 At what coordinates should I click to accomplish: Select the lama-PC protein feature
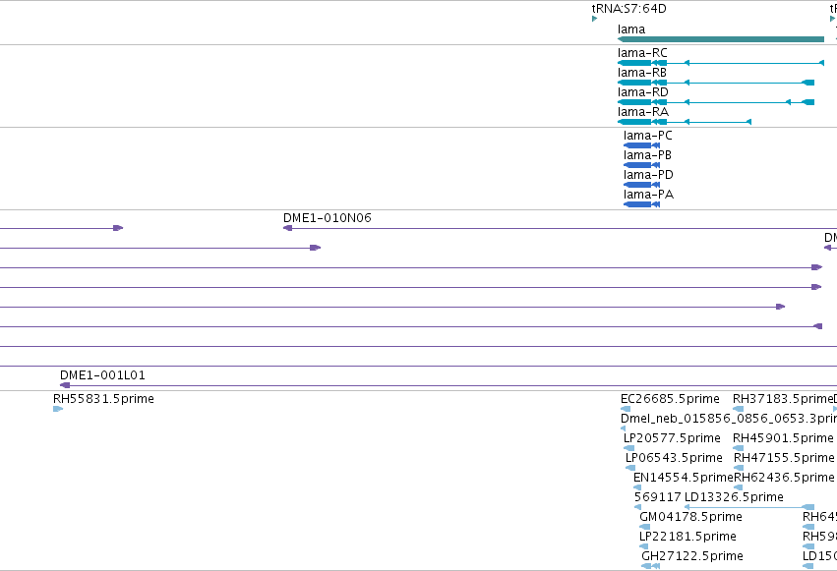tap(641, 145)
